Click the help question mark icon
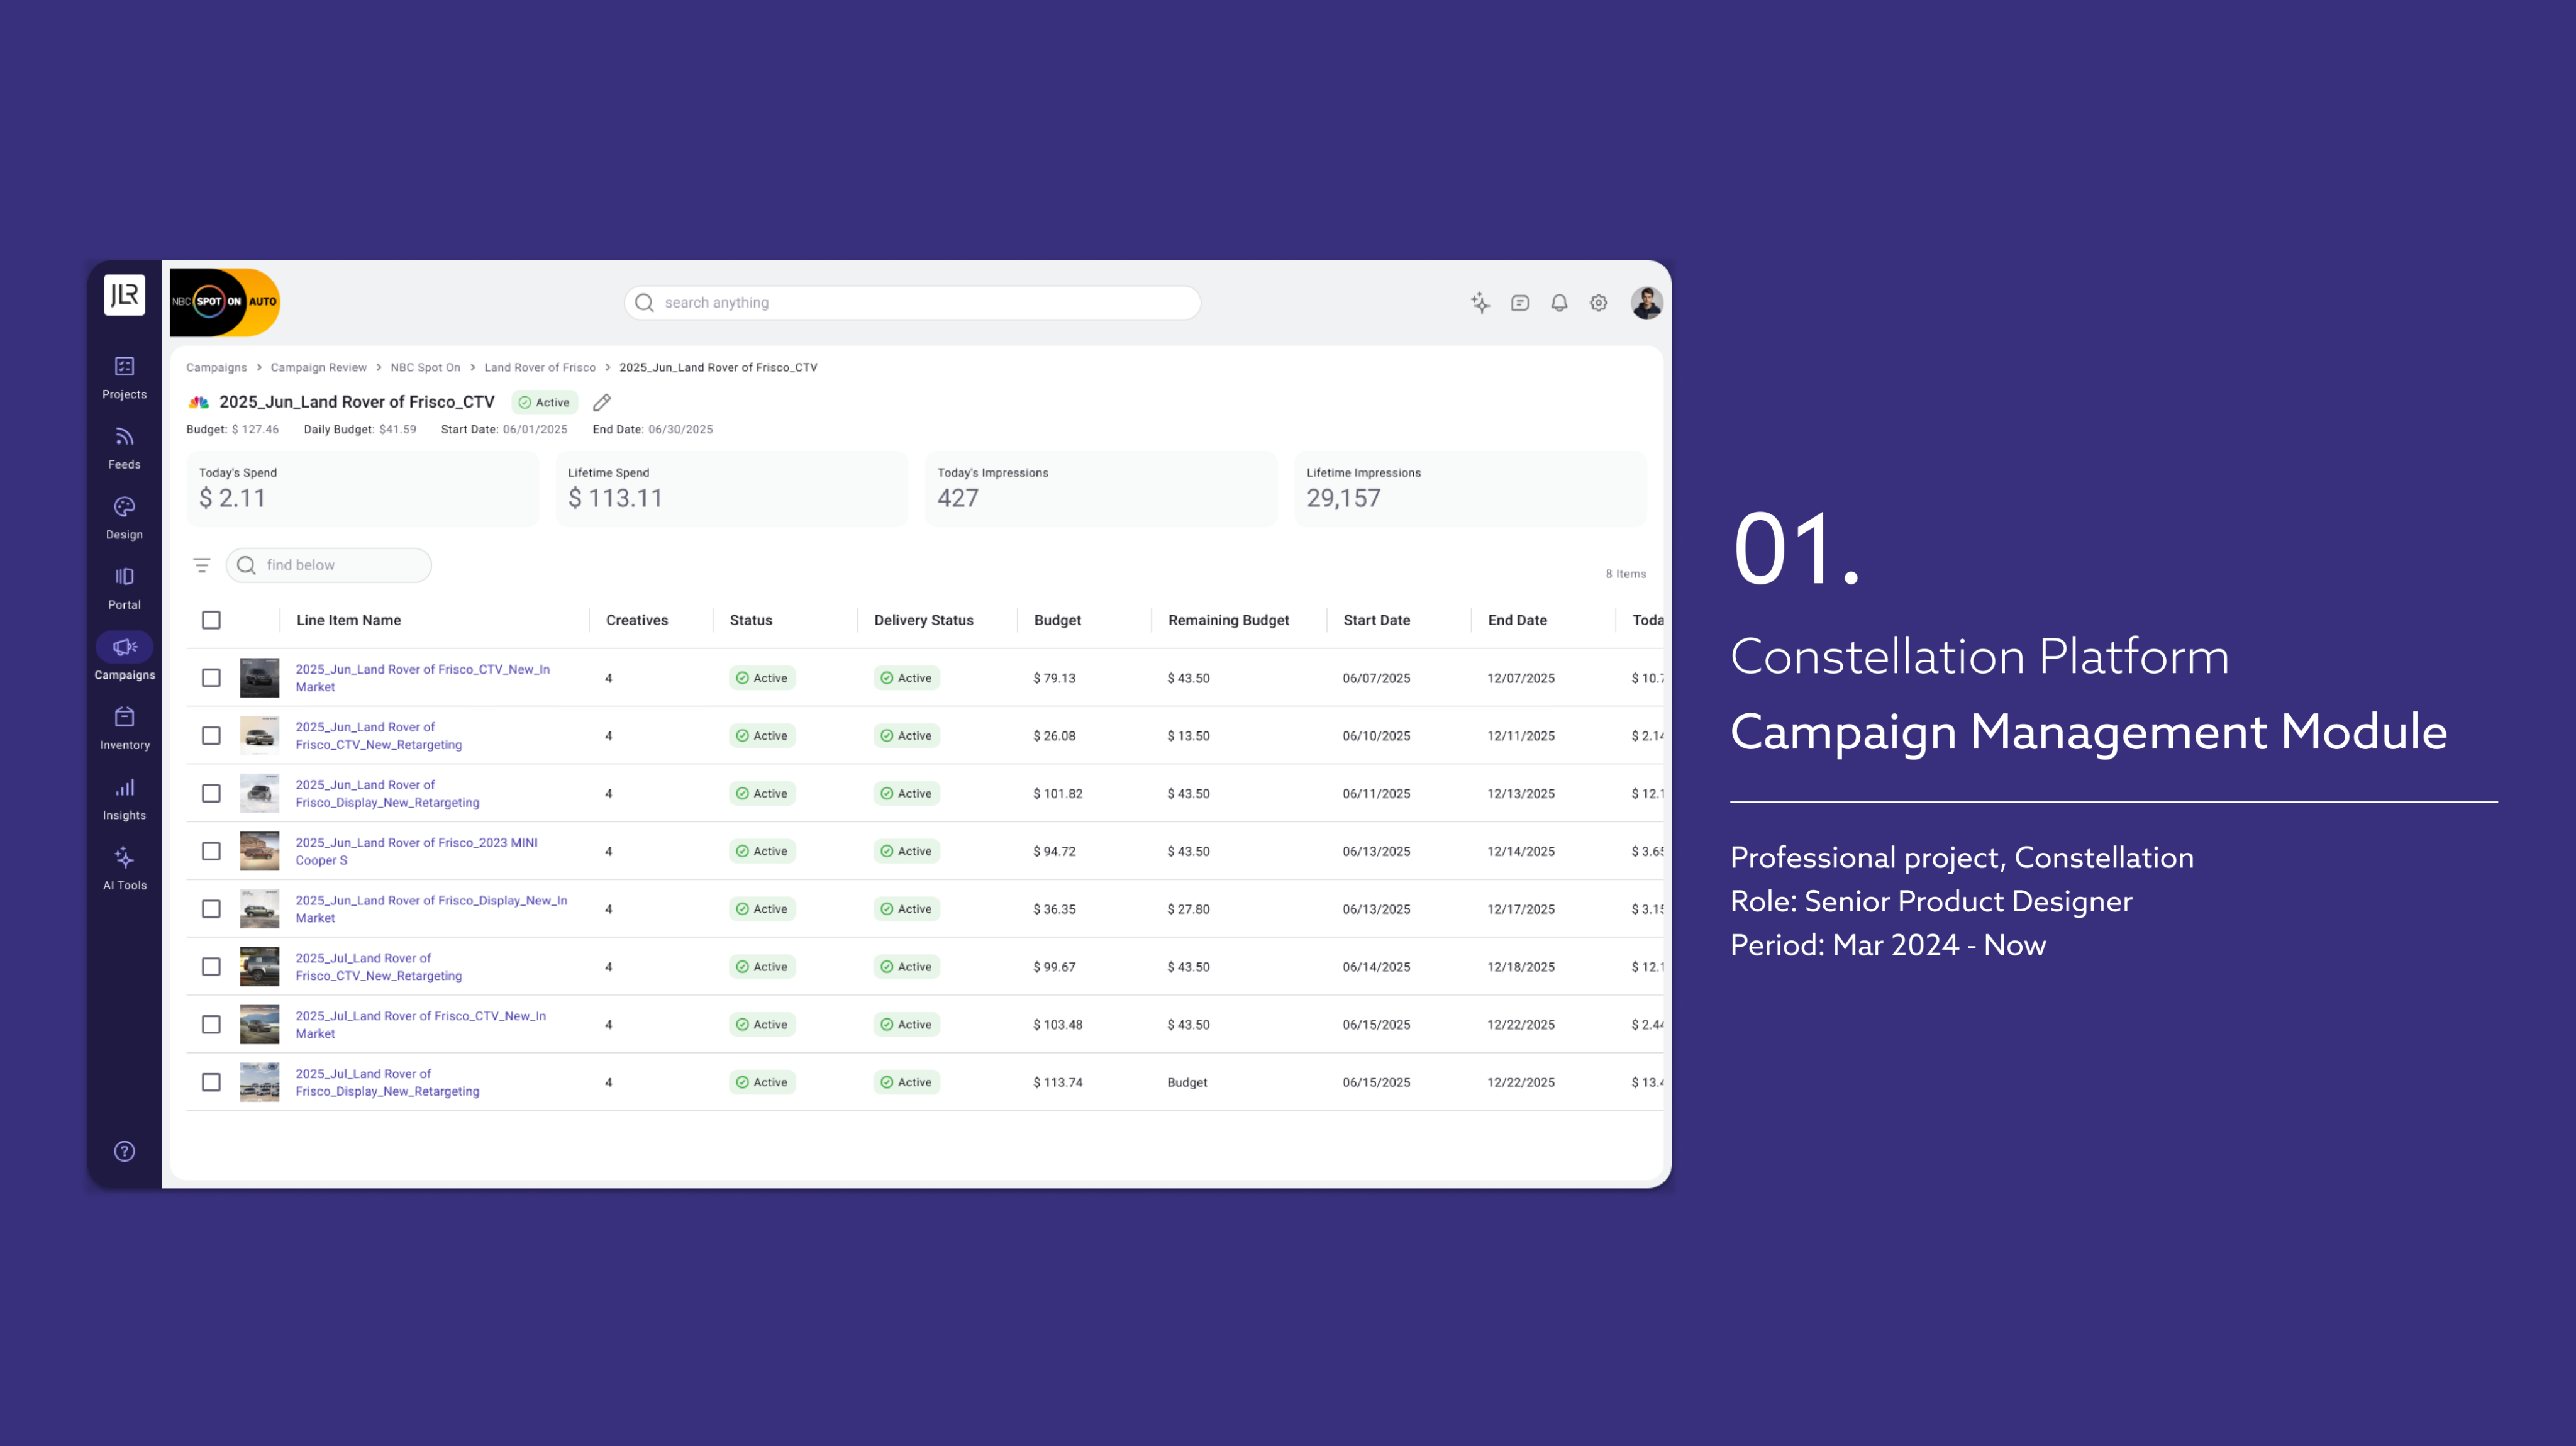This screenshot has width=2576, height=1446. coord(124,1151)
